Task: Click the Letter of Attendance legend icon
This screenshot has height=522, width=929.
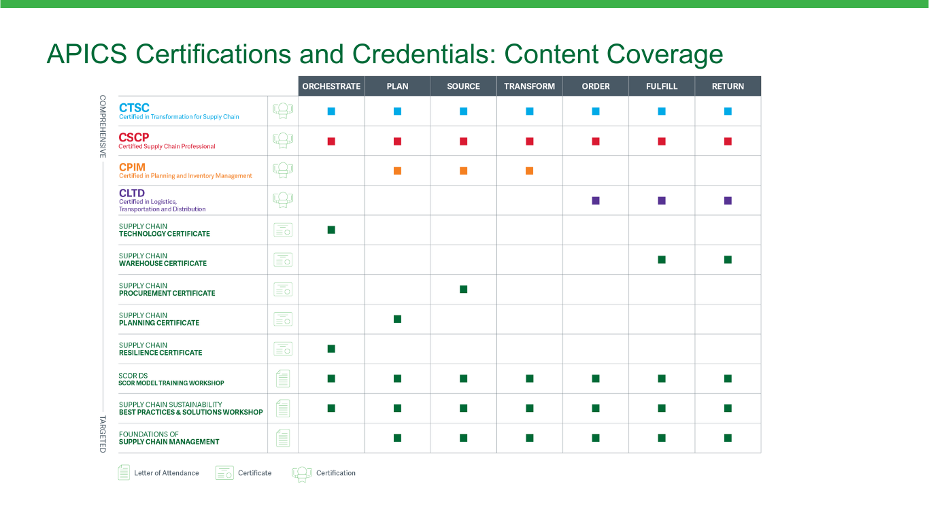Action: [x=124, y=472]
